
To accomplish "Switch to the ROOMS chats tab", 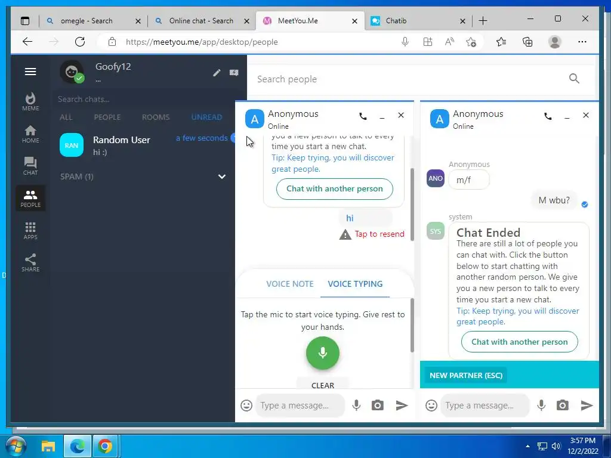I will tap(156, 117).
